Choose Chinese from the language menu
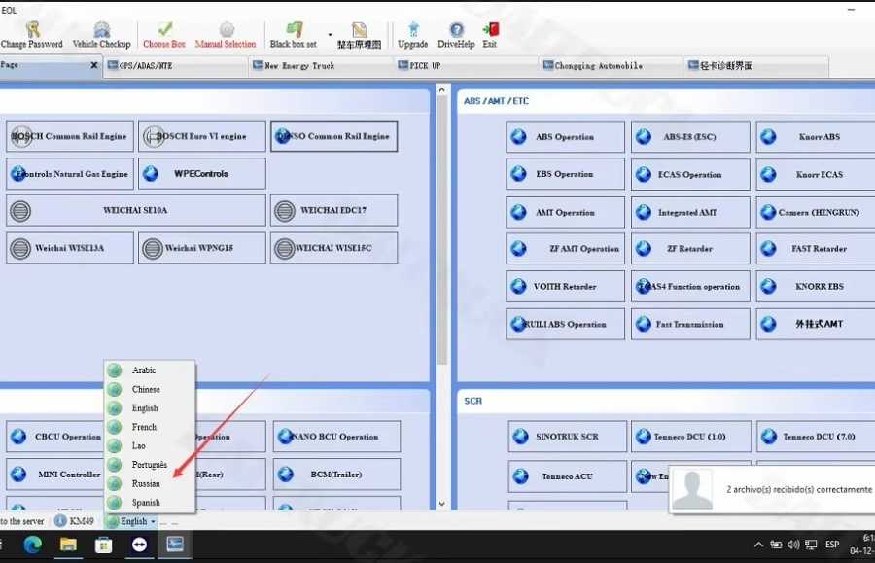Screen dimensions: 875x563 coord(150,389)
